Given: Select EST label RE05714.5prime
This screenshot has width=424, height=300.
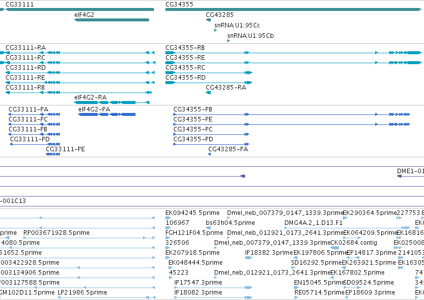Looking at the screenshot, I should click(x=320, y=293).
